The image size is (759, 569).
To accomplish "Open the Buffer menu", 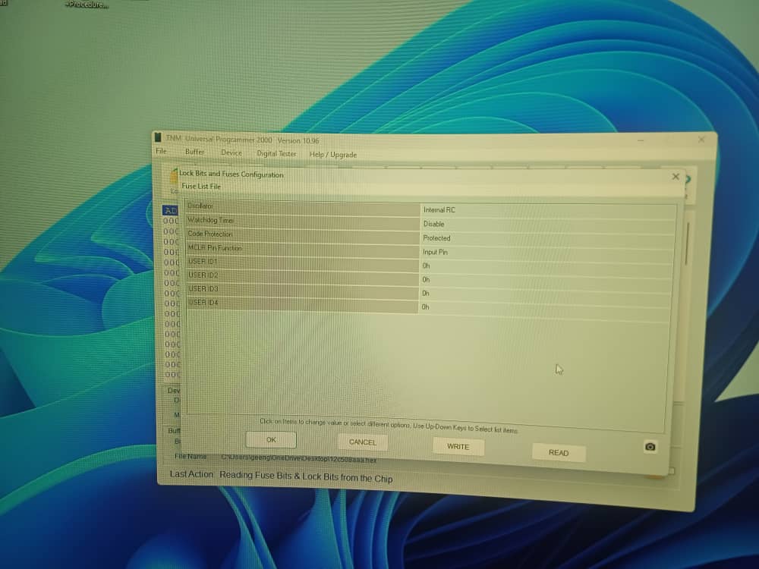I will point(194,152).
